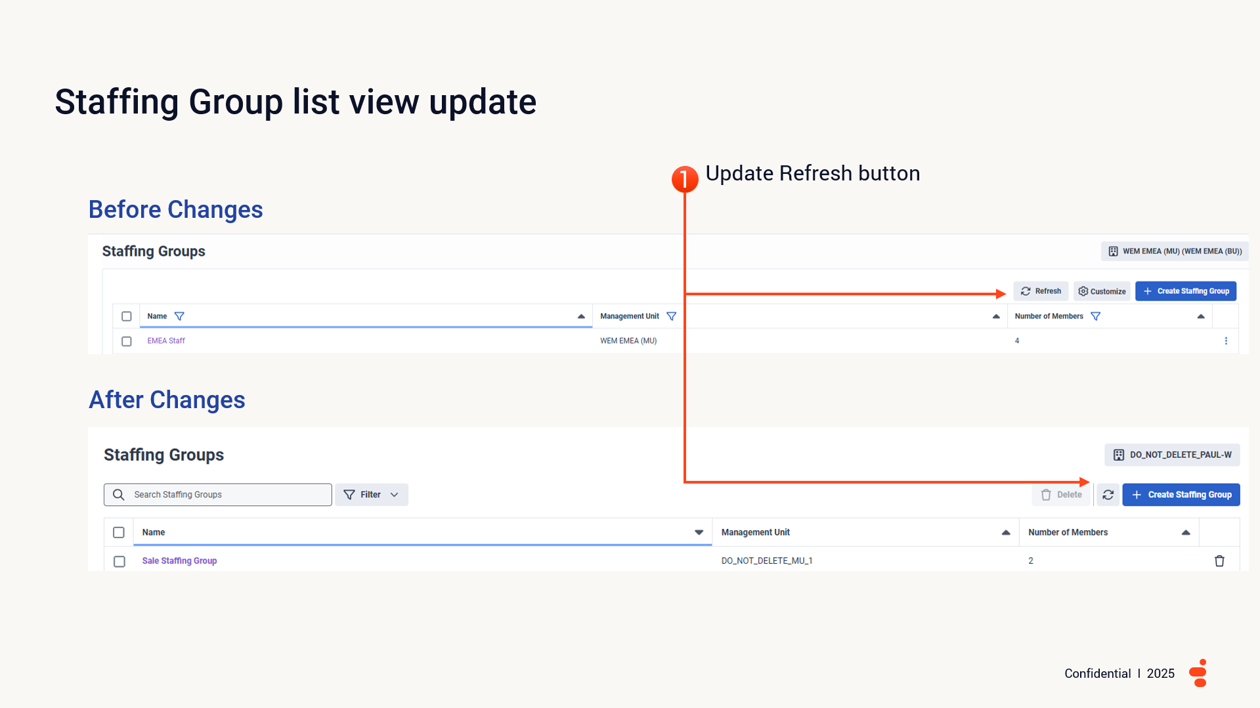1260x708 pixels.
Task: Open the Customize gear button
Action: (x=1102, y=291)
